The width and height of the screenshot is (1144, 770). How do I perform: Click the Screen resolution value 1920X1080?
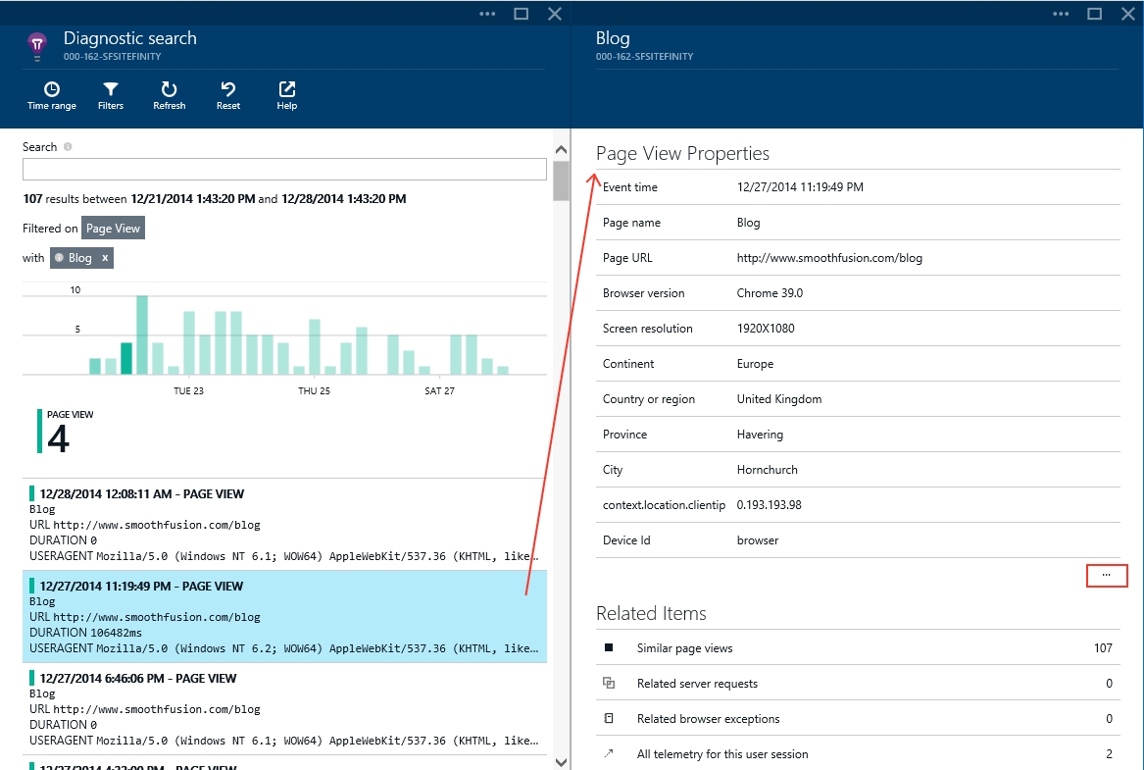click(766, 328)
